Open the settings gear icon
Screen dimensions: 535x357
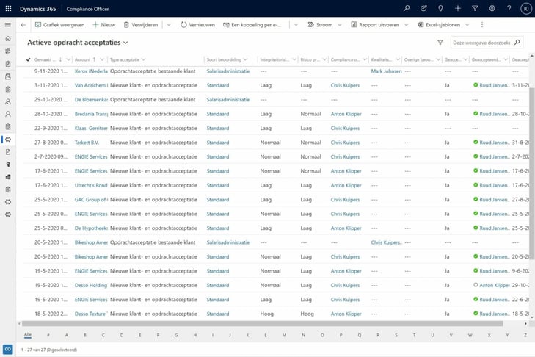click(x=492, y=8)
